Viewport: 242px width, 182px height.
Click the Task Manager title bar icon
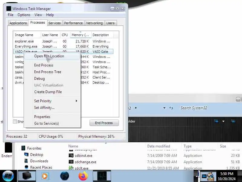pos(9,8)
